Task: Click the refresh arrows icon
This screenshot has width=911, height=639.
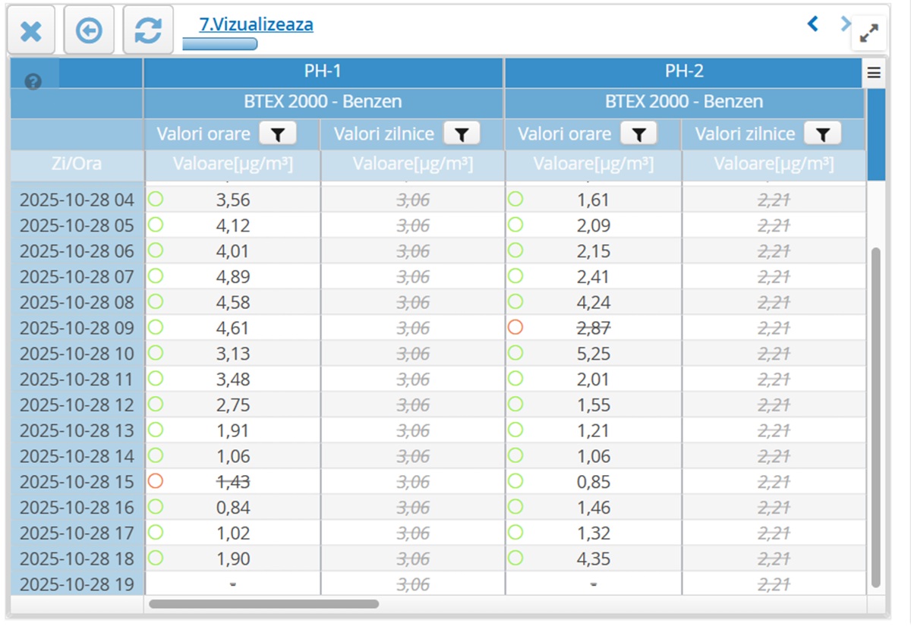Action: pos(148,31)
